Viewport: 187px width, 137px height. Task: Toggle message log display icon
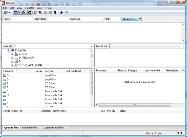tap(15, 13)
